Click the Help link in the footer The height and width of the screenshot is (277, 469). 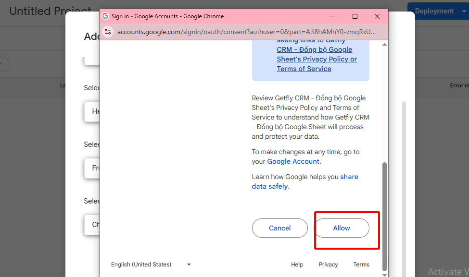point(297,265)
